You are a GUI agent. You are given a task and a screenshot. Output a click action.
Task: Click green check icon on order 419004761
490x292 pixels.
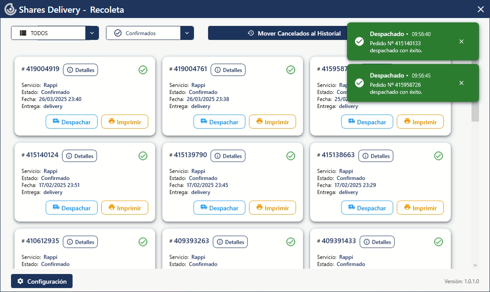click(x=291, y=70)
